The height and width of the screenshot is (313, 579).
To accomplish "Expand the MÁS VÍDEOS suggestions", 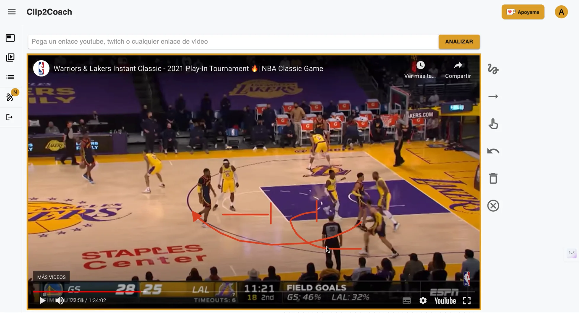I will click(x=51, y=277).
